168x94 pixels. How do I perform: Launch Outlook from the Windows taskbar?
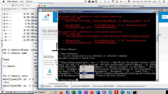tap(80, 92)
